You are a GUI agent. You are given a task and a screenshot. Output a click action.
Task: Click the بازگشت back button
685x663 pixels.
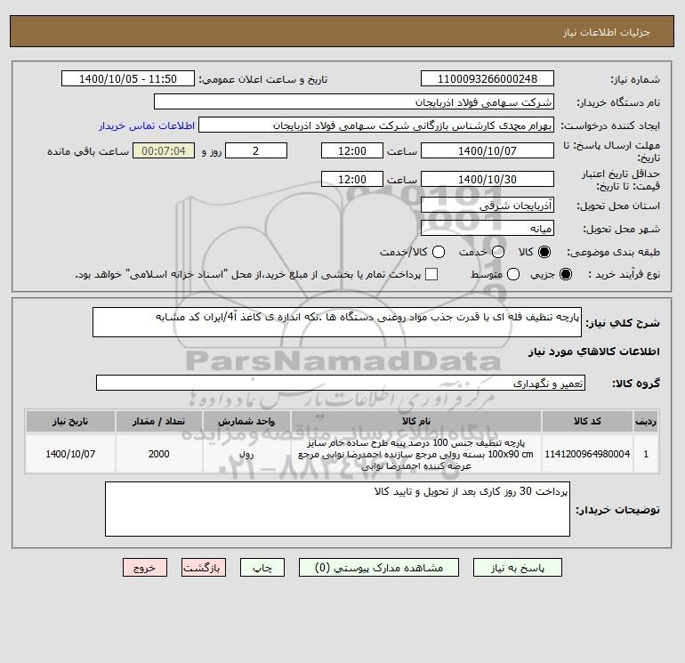pos(204,568)
